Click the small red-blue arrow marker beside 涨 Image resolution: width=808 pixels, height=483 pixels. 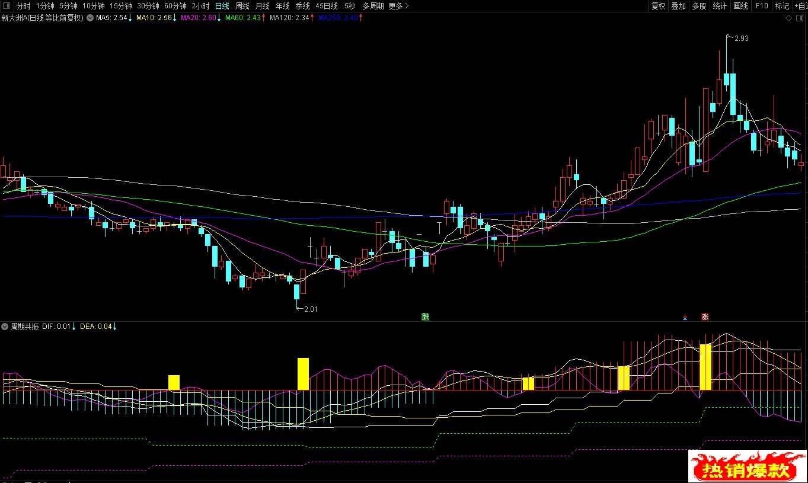(x=685, y=317)
